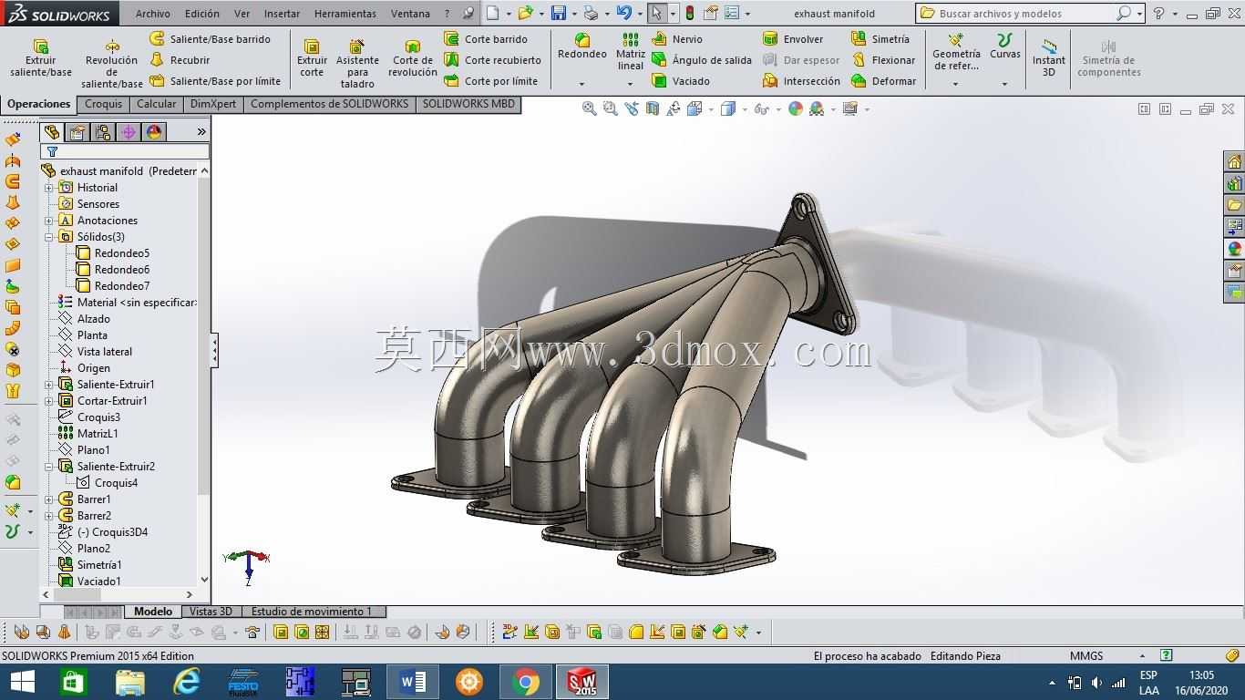The width and height of the screenshot is (1245, 700).
Task: Switch to the Vistas 3D tab
Action: pyautogui.click(x=211, y=612)
